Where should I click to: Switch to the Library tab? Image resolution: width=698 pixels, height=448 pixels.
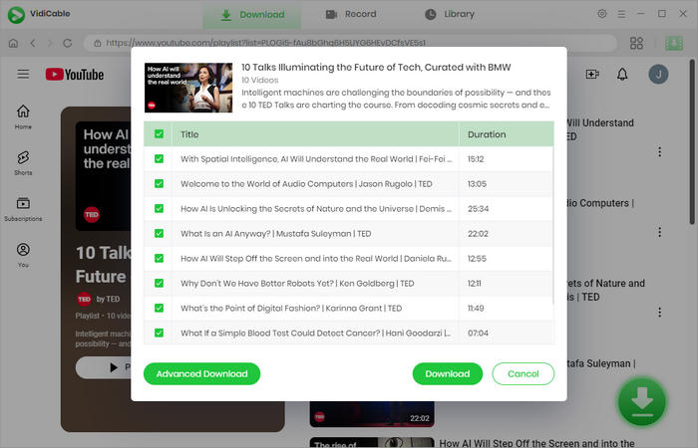click(x=450, y=14)
